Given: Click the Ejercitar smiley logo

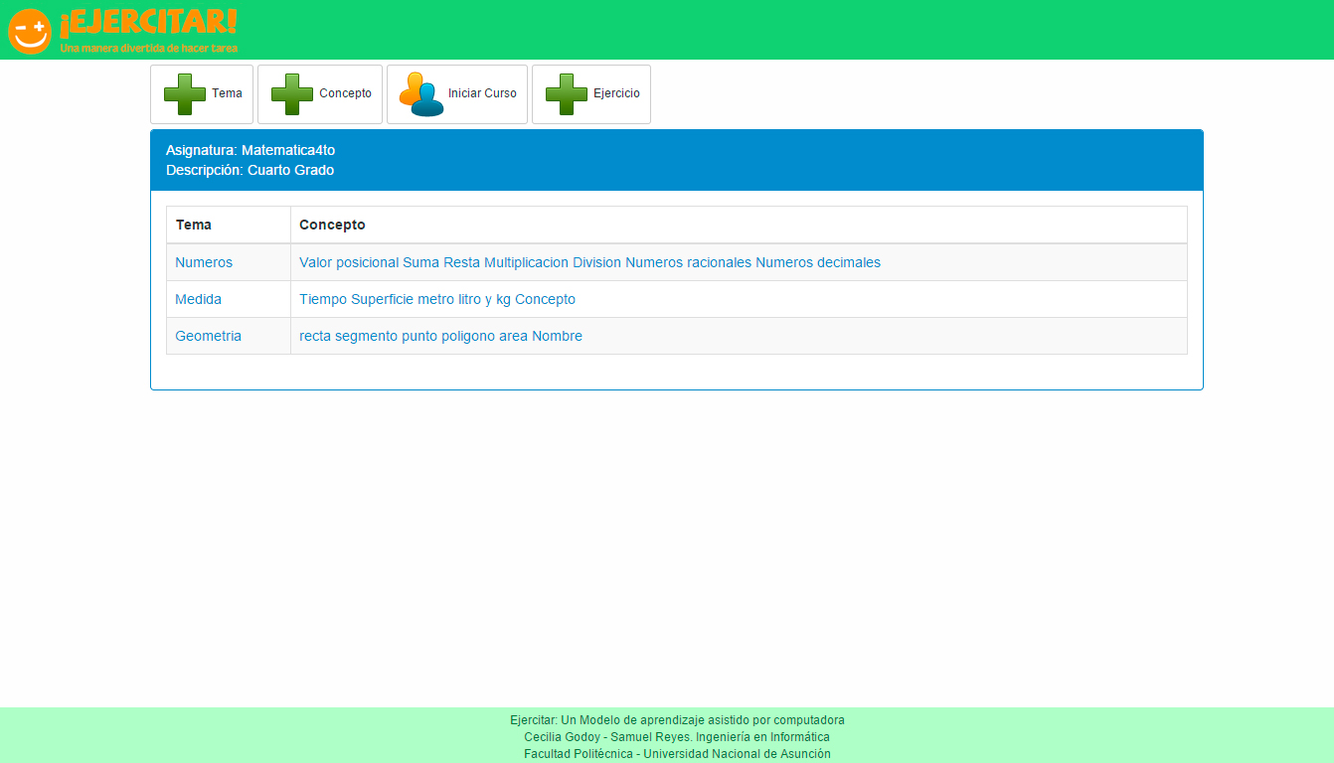Looking at the screenshot, I should (29, 31).
